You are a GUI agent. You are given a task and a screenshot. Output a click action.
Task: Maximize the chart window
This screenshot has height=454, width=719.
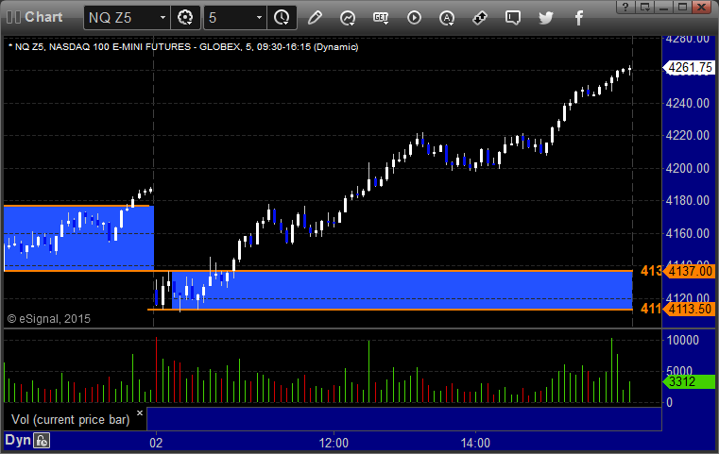pyautogui.click(x=683, y=7)
